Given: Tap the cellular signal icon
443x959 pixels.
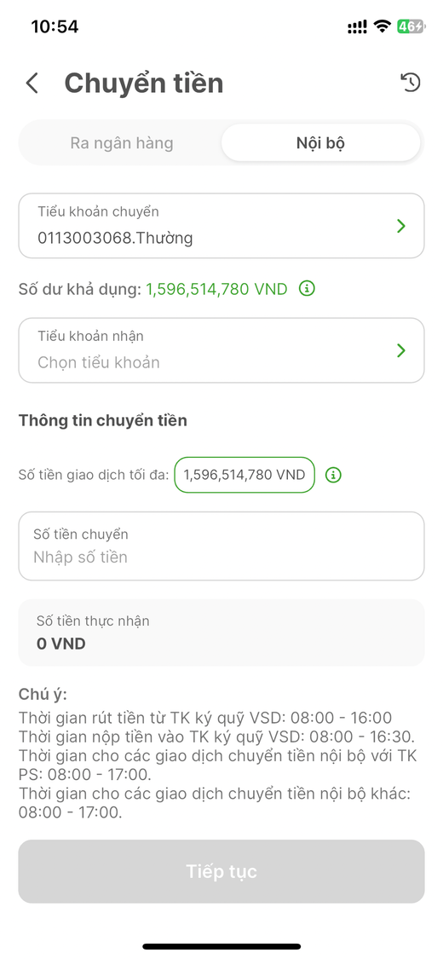Looking at the screenshot, I should (x=358, y=26).
